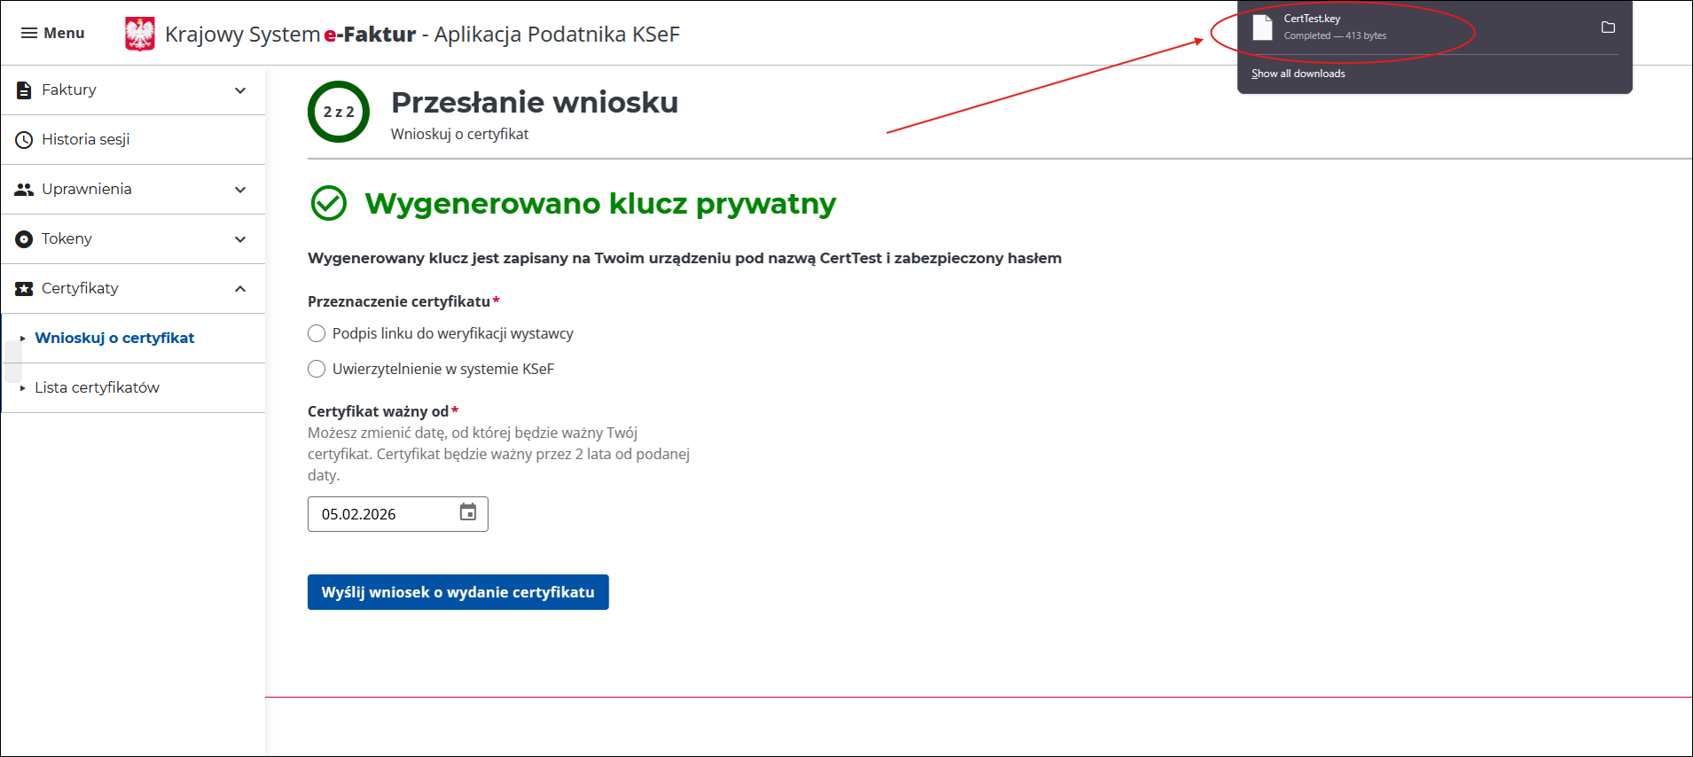The image size is (1693, 757).
Task: Expand the Uprawnienia section chevron
Action: [240, 190]
